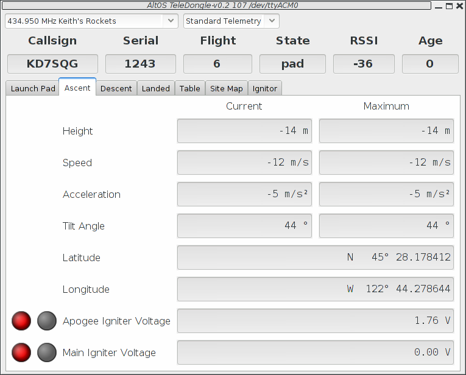Screen dimensions: 466x375
Task: Open the window menu icon in title bar
Action: click(5, 5)
